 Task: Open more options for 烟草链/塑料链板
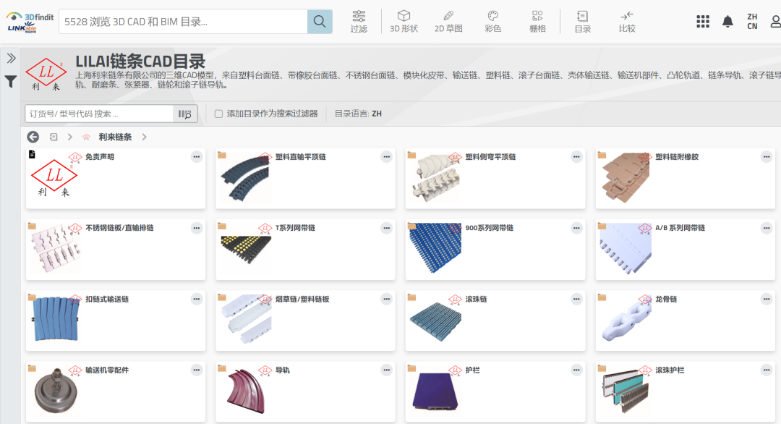pyautogui.click(x=386, y=300)
